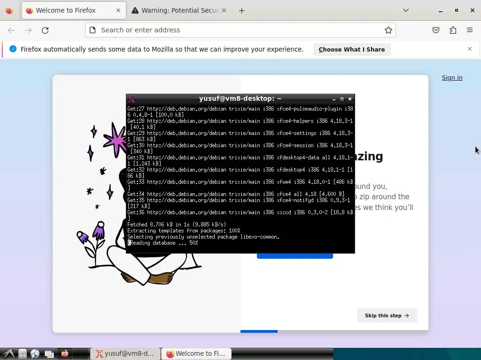Launch the web browser taskbar launcher
Image resolution: width=481 pixels, height=360 pixels.
click(x=35, y=354)
